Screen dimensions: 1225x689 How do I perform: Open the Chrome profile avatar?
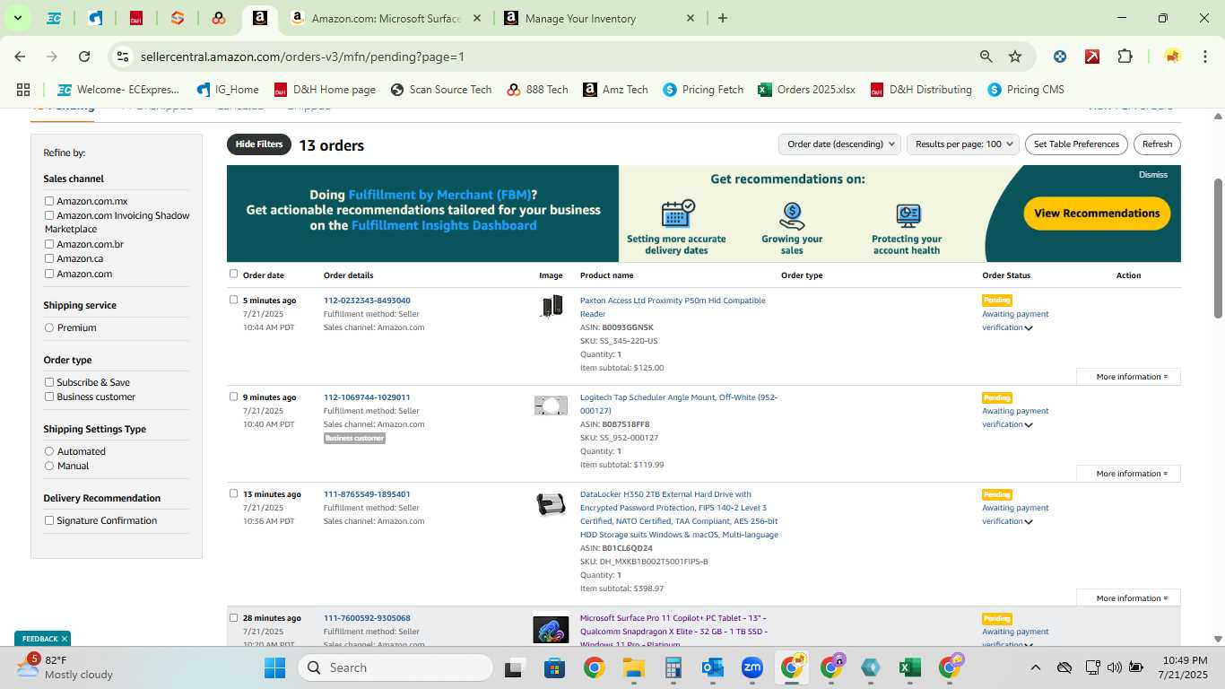[x=1172, y=57]
